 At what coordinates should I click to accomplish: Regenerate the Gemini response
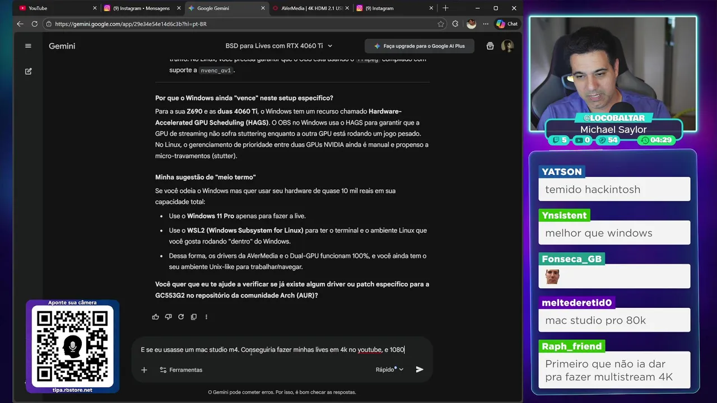click(181, 317)
